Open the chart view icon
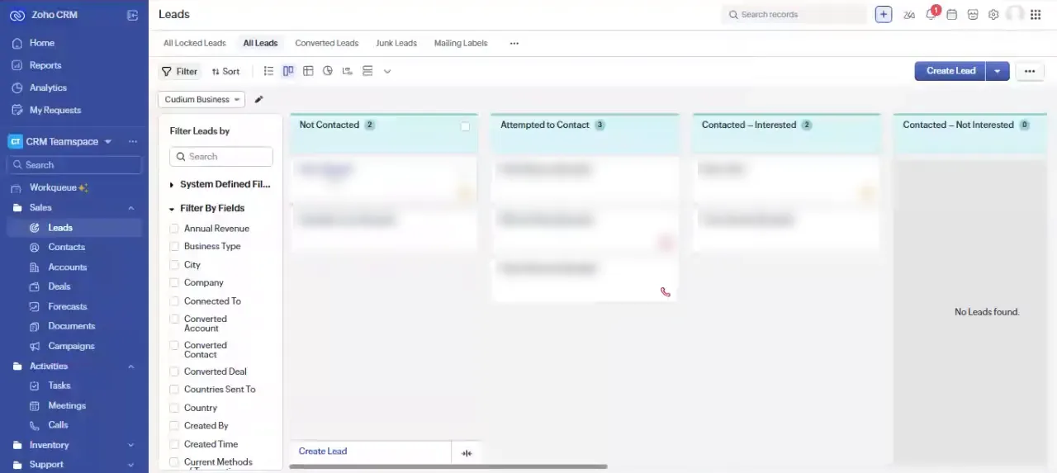This screenshot has height=473, width=1057. 328,71
